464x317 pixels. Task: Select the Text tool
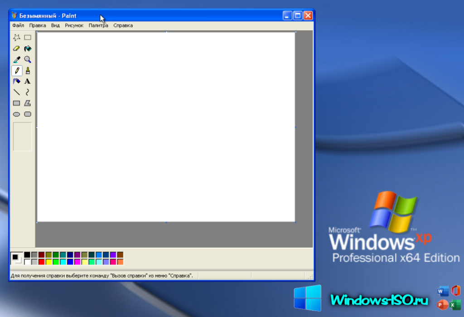coord(28,81)
